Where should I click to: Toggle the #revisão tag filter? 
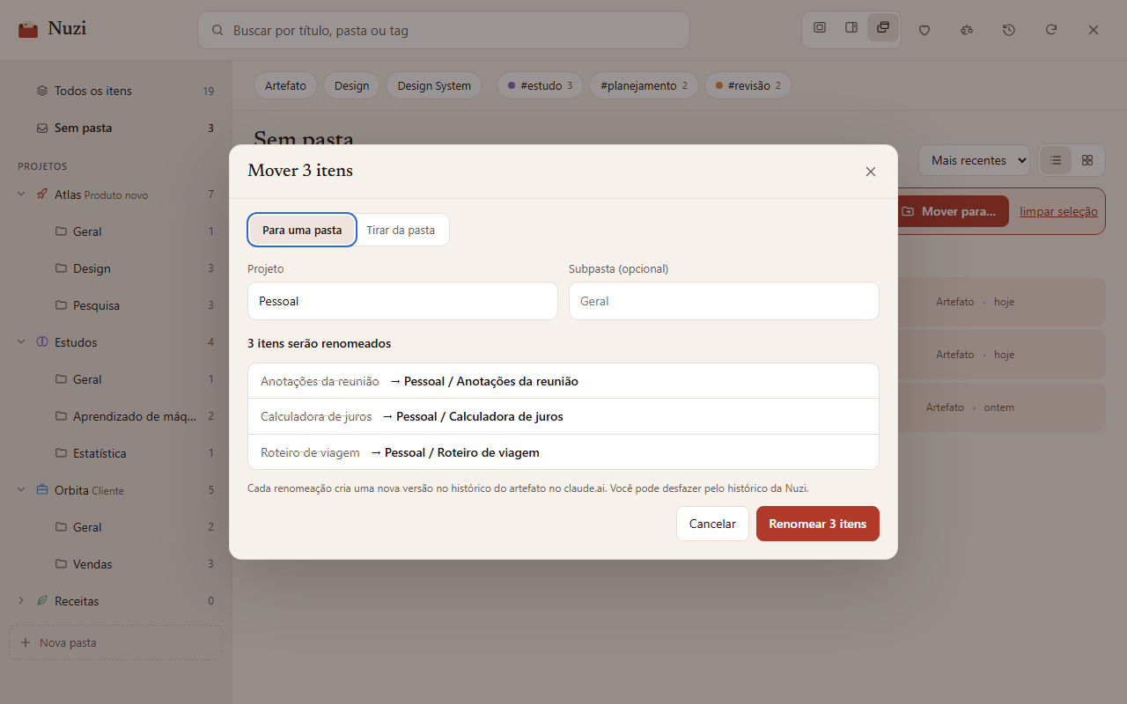pos(748,85)
